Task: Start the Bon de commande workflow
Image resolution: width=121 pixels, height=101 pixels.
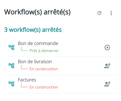Action: point(107,47)
